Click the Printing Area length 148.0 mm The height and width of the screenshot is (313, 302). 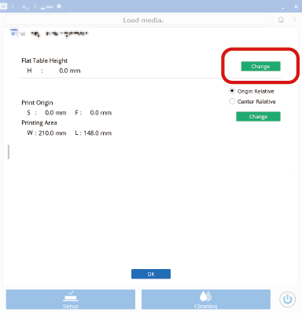click(98, 133)
